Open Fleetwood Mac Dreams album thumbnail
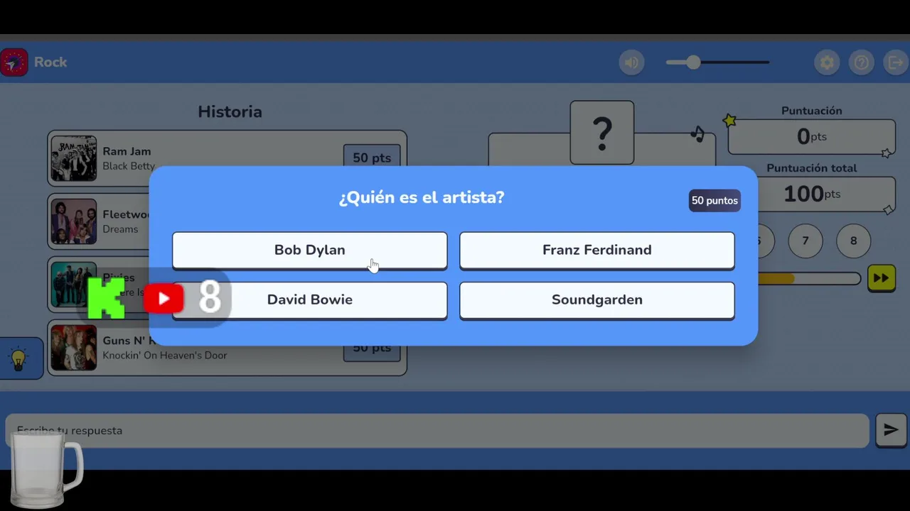Screen dimensions: 910x511 [73, 221]
